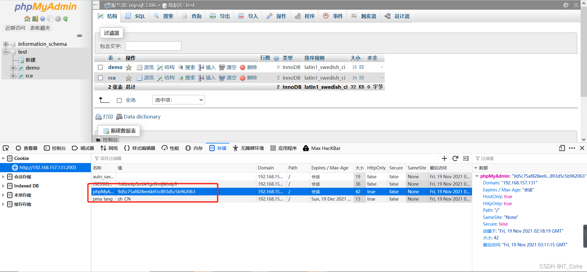Open the SQL tab
587x272 pixels.
(x=135, y=16)
